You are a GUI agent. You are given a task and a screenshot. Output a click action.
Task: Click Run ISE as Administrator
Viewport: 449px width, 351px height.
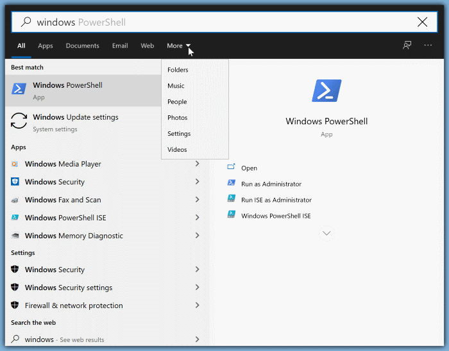[x=276, y=200]
